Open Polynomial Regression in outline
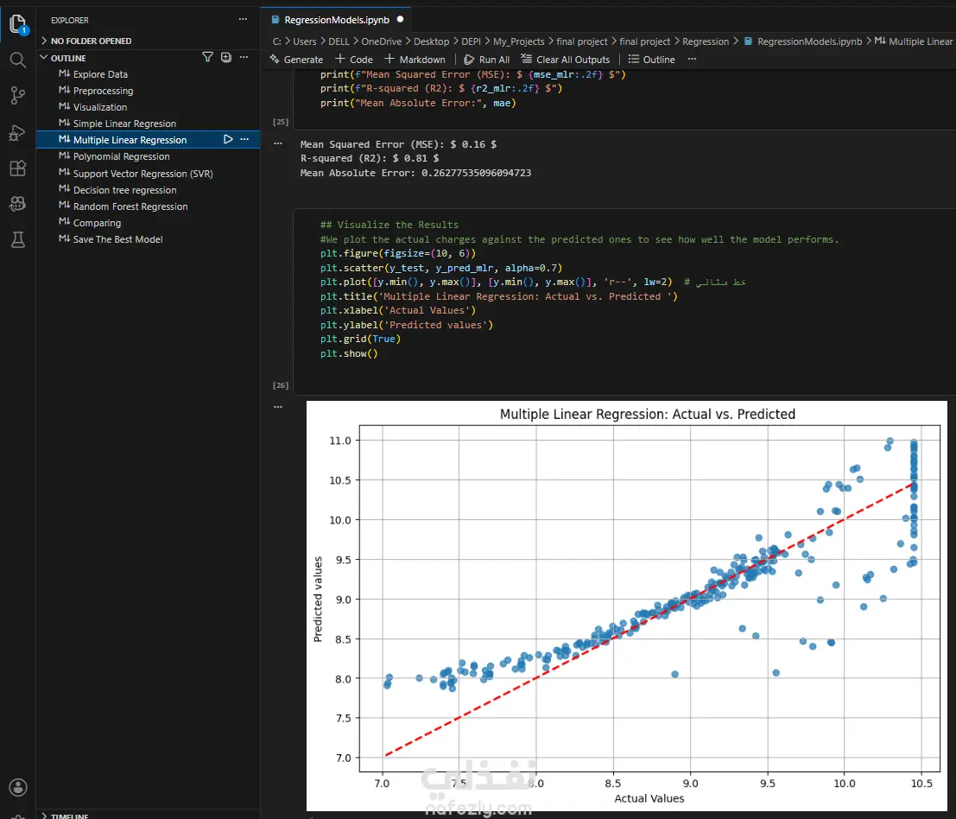 (x=121, y=156)
